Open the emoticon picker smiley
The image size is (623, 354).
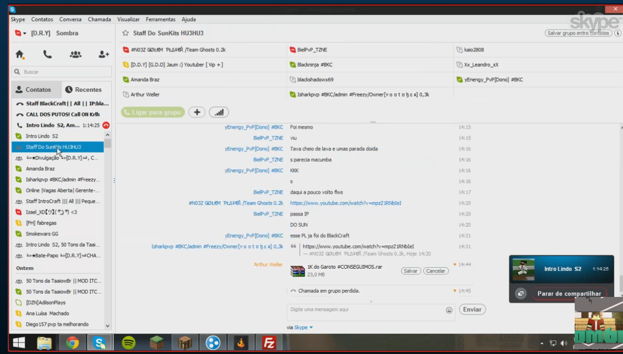coord(449,310)
